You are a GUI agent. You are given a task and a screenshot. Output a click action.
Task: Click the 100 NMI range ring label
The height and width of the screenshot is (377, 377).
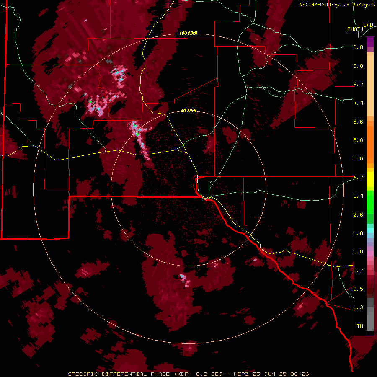click(188, 33)
